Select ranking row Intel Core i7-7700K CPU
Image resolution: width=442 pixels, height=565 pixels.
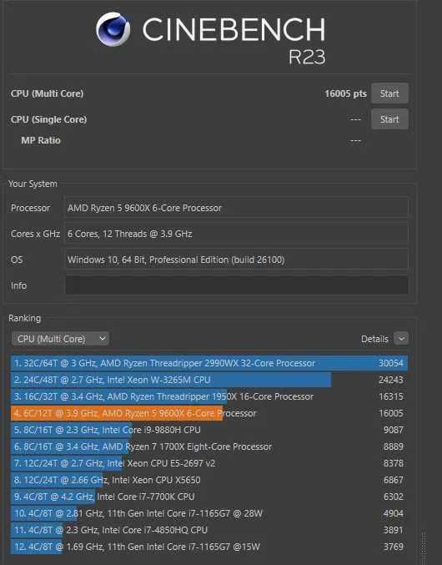(209, 497)
